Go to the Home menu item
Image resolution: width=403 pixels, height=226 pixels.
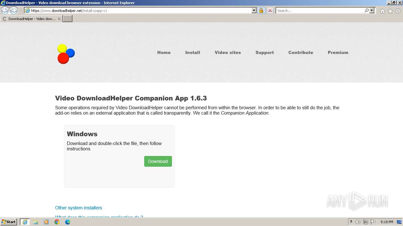click(164, 52)
